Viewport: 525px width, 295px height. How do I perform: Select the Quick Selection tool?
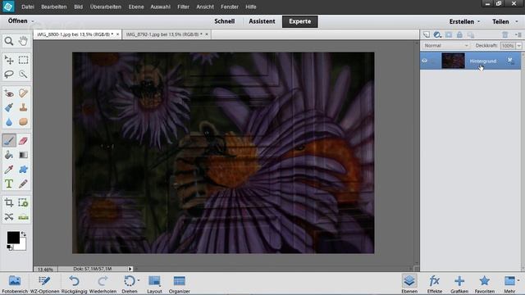(x=23, y=74)
